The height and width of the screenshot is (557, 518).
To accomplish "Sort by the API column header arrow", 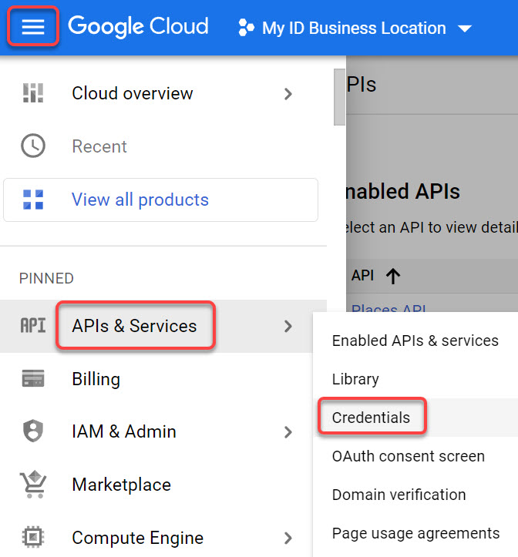I will point(393,275).
